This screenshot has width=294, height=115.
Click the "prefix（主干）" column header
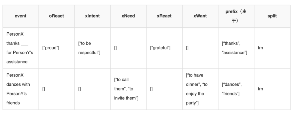point(236,16)
